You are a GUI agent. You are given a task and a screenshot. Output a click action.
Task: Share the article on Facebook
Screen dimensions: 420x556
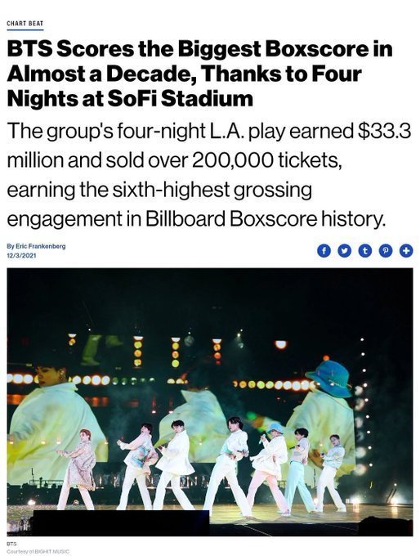[x=324, y=251]
